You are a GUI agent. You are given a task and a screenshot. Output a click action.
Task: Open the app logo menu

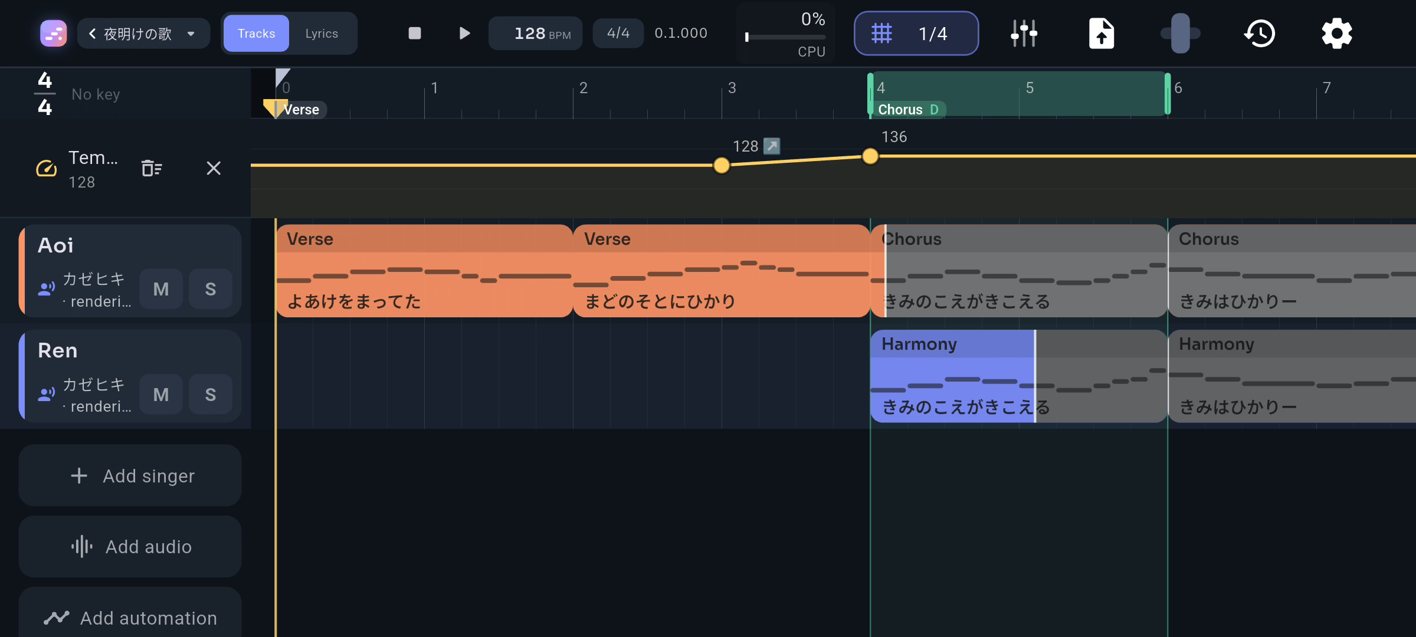[53, 33]
